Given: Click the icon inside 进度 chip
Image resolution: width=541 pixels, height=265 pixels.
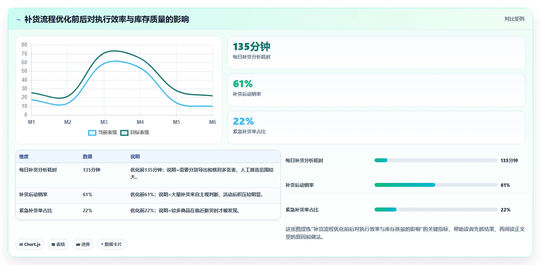Looking at the screenshot, I should [78, 245].
